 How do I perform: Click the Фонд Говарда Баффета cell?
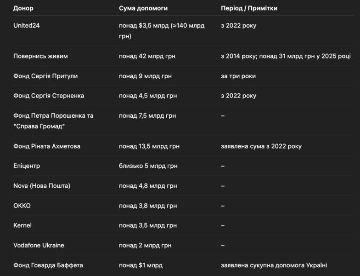pos(48,265)
